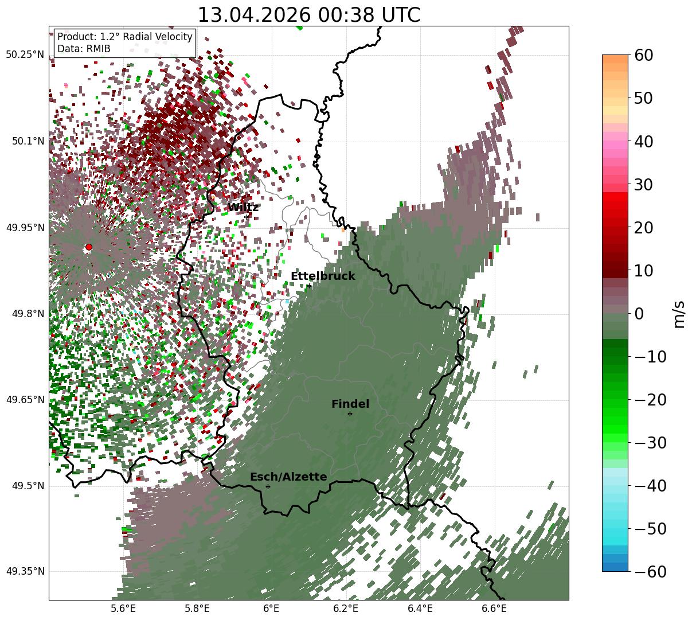Click the Ettelbruck station cross marker
This screenshot has height=620, width=692.
pos(309,286)
